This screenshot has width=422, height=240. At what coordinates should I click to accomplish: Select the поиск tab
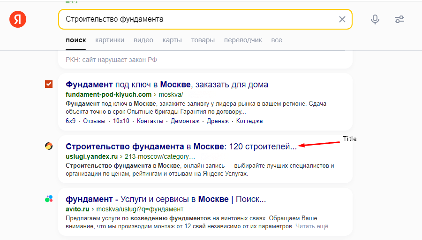click(x=76, y=40)
